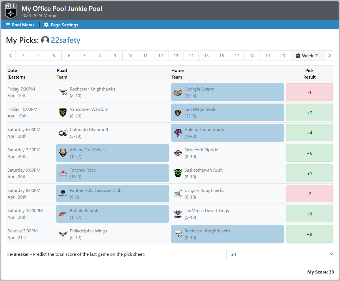Click the 22safety user avatar icon
Viewport: 340px width, 281px height.
click(x=45, y=40)
